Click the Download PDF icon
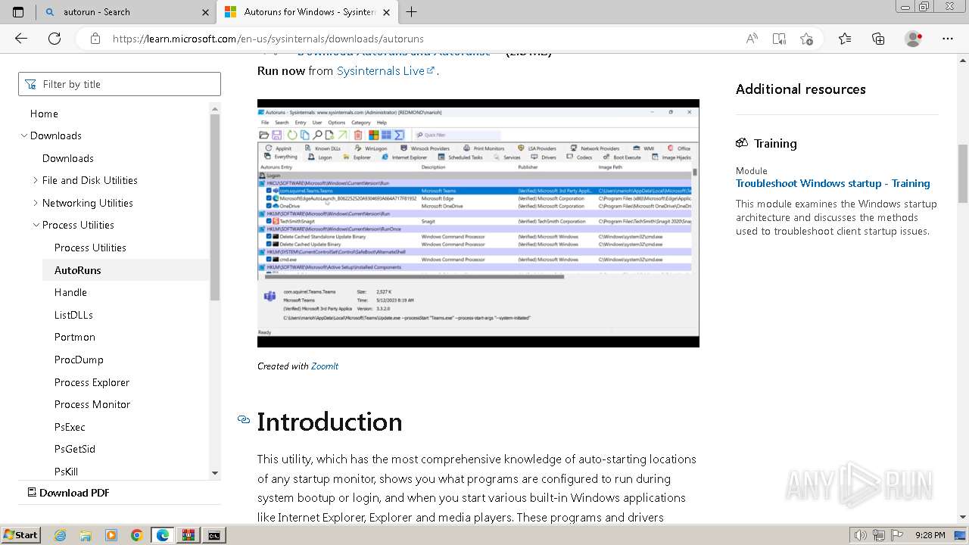This screenshot has width=969, height=545. point(32,492)
